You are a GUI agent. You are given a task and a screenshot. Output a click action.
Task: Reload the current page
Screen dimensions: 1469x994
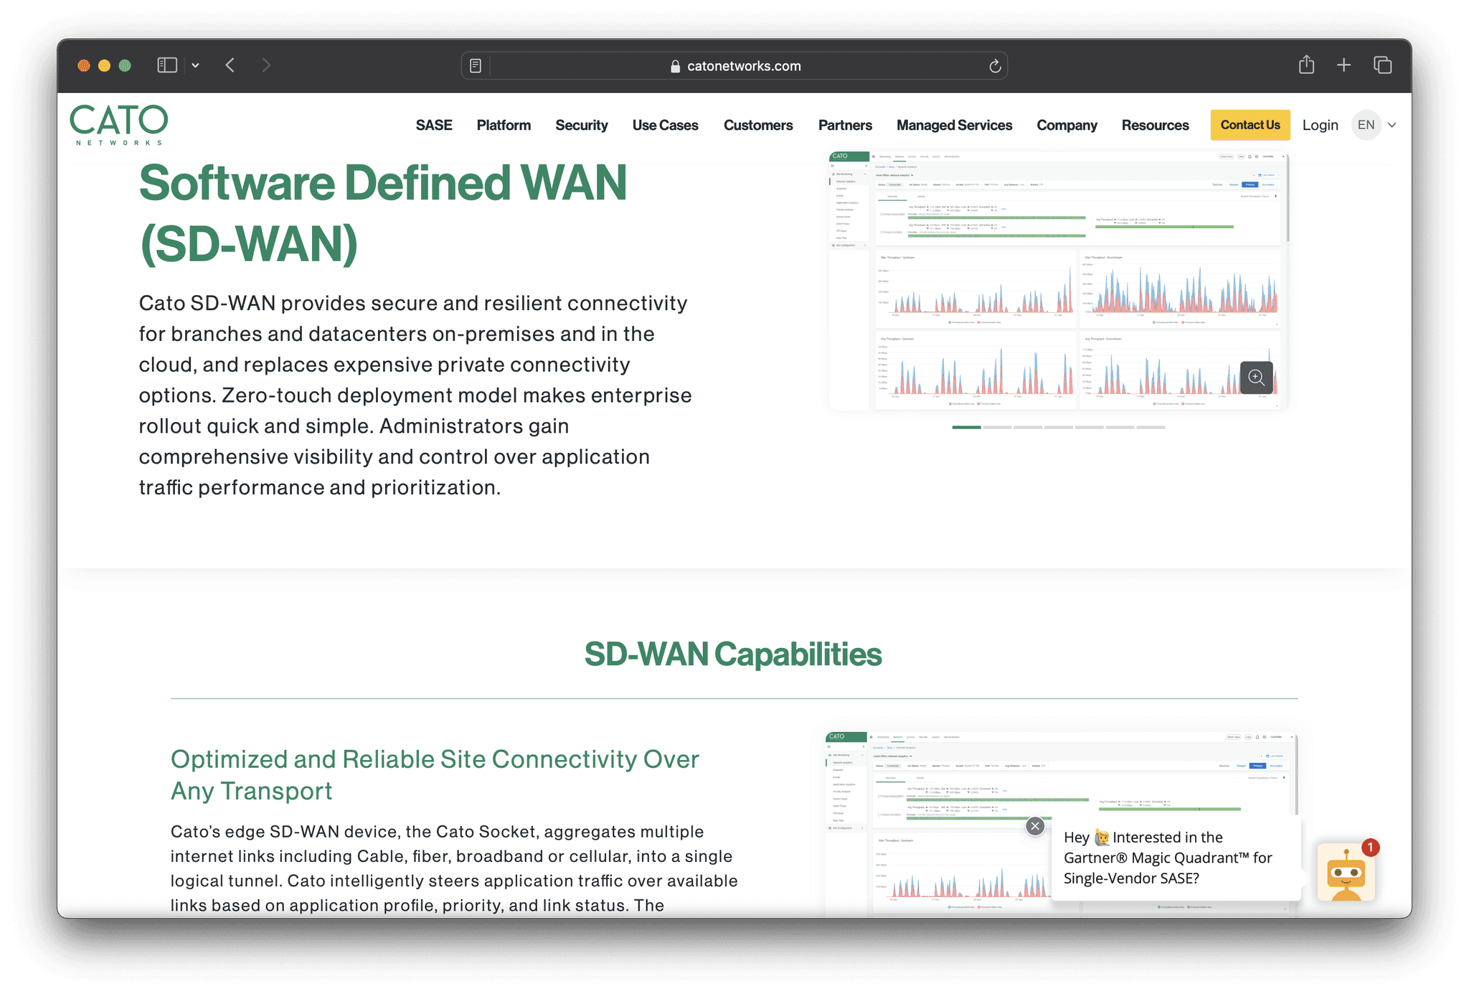[995, 65]
